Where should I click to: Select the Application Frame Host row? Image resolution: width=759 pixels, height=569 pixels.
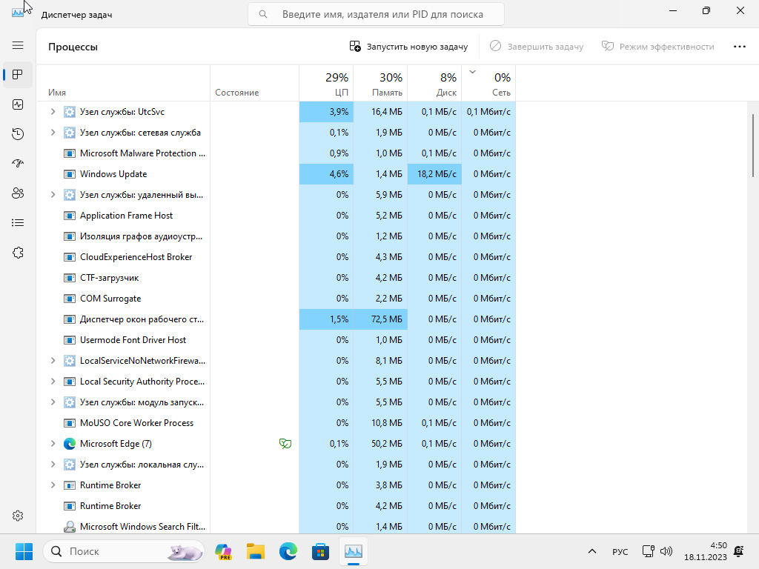click(x=276, y=216)
